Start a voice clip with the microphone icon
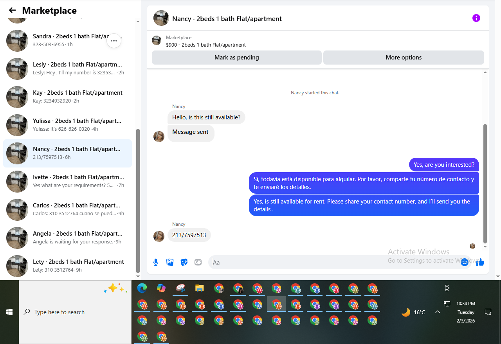 [156, 262]
